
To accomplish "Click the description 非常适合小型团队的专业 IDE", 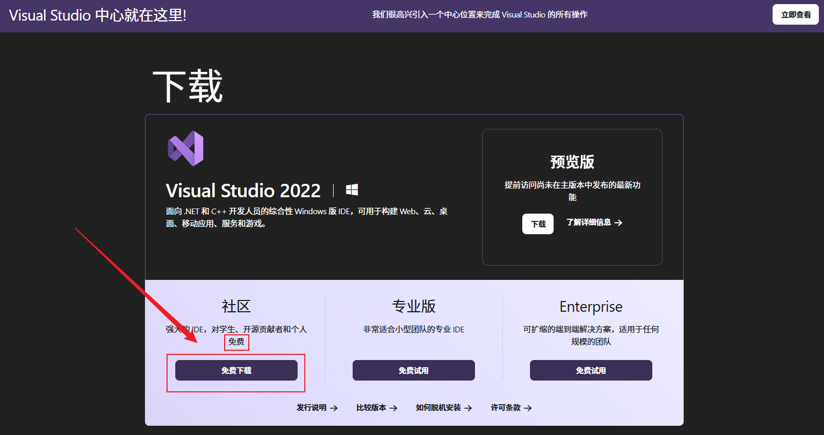I will click(x=414, y=329).
